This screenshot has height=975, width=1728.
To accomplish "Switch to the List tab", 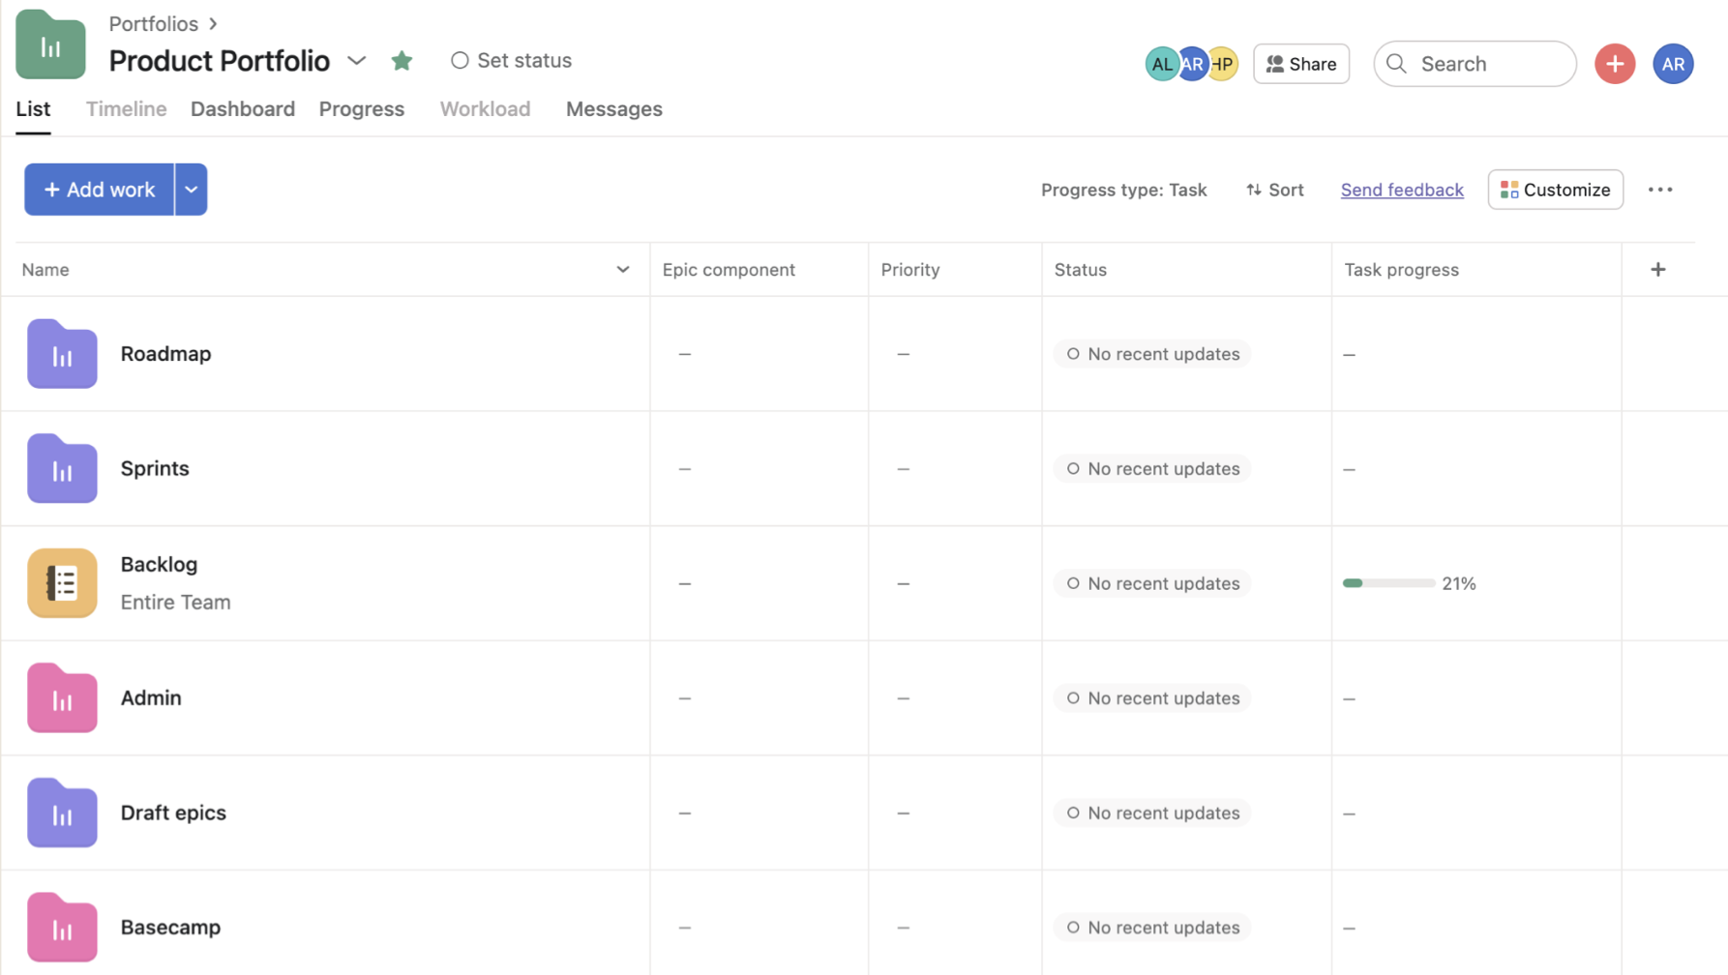I will click(33, 109).
